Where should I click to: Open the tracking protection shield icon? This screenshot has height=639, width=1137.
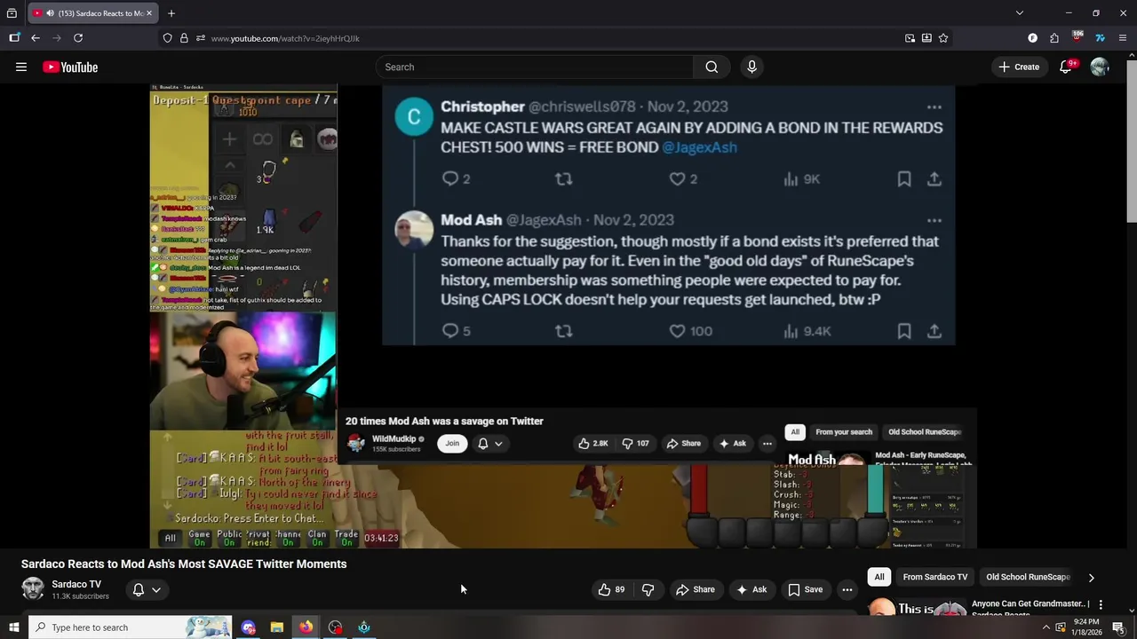click(x=167, y=38)
